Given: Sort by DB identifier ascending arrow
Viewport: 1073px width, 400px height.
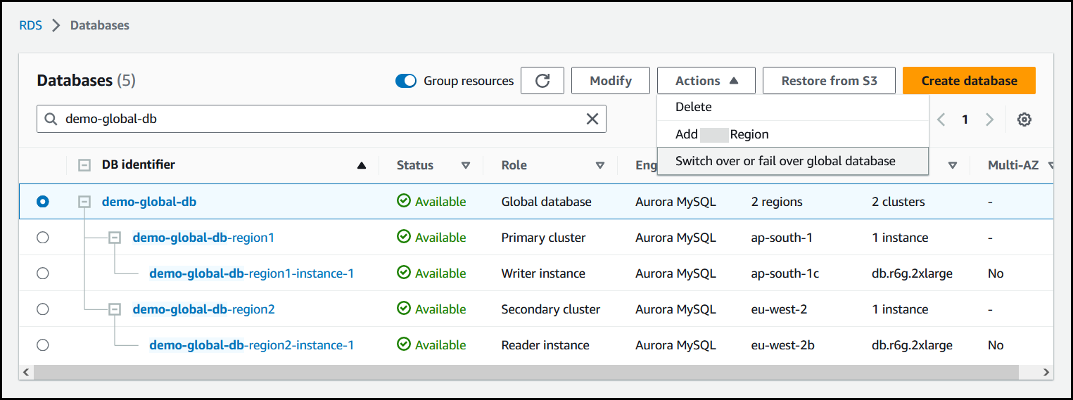Looking at the screenshot, I should (362, 166).
